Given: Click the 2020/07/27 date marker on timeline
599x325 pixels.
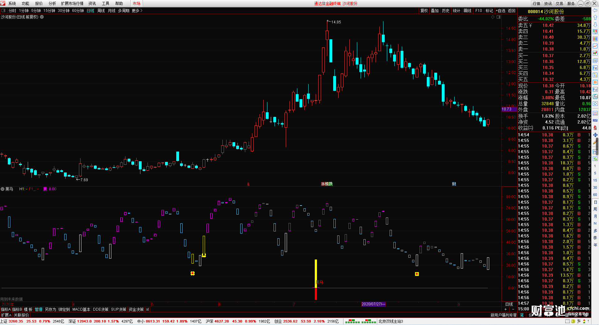Looking at the screenshot, I should [373, 304].
